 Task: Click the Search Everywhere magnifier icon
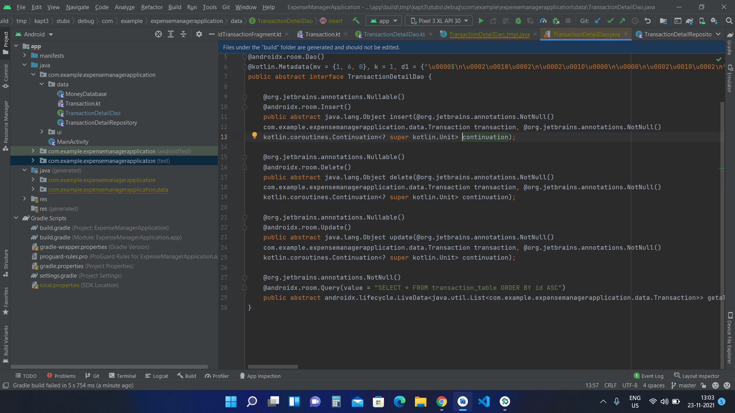pos(729,21)
